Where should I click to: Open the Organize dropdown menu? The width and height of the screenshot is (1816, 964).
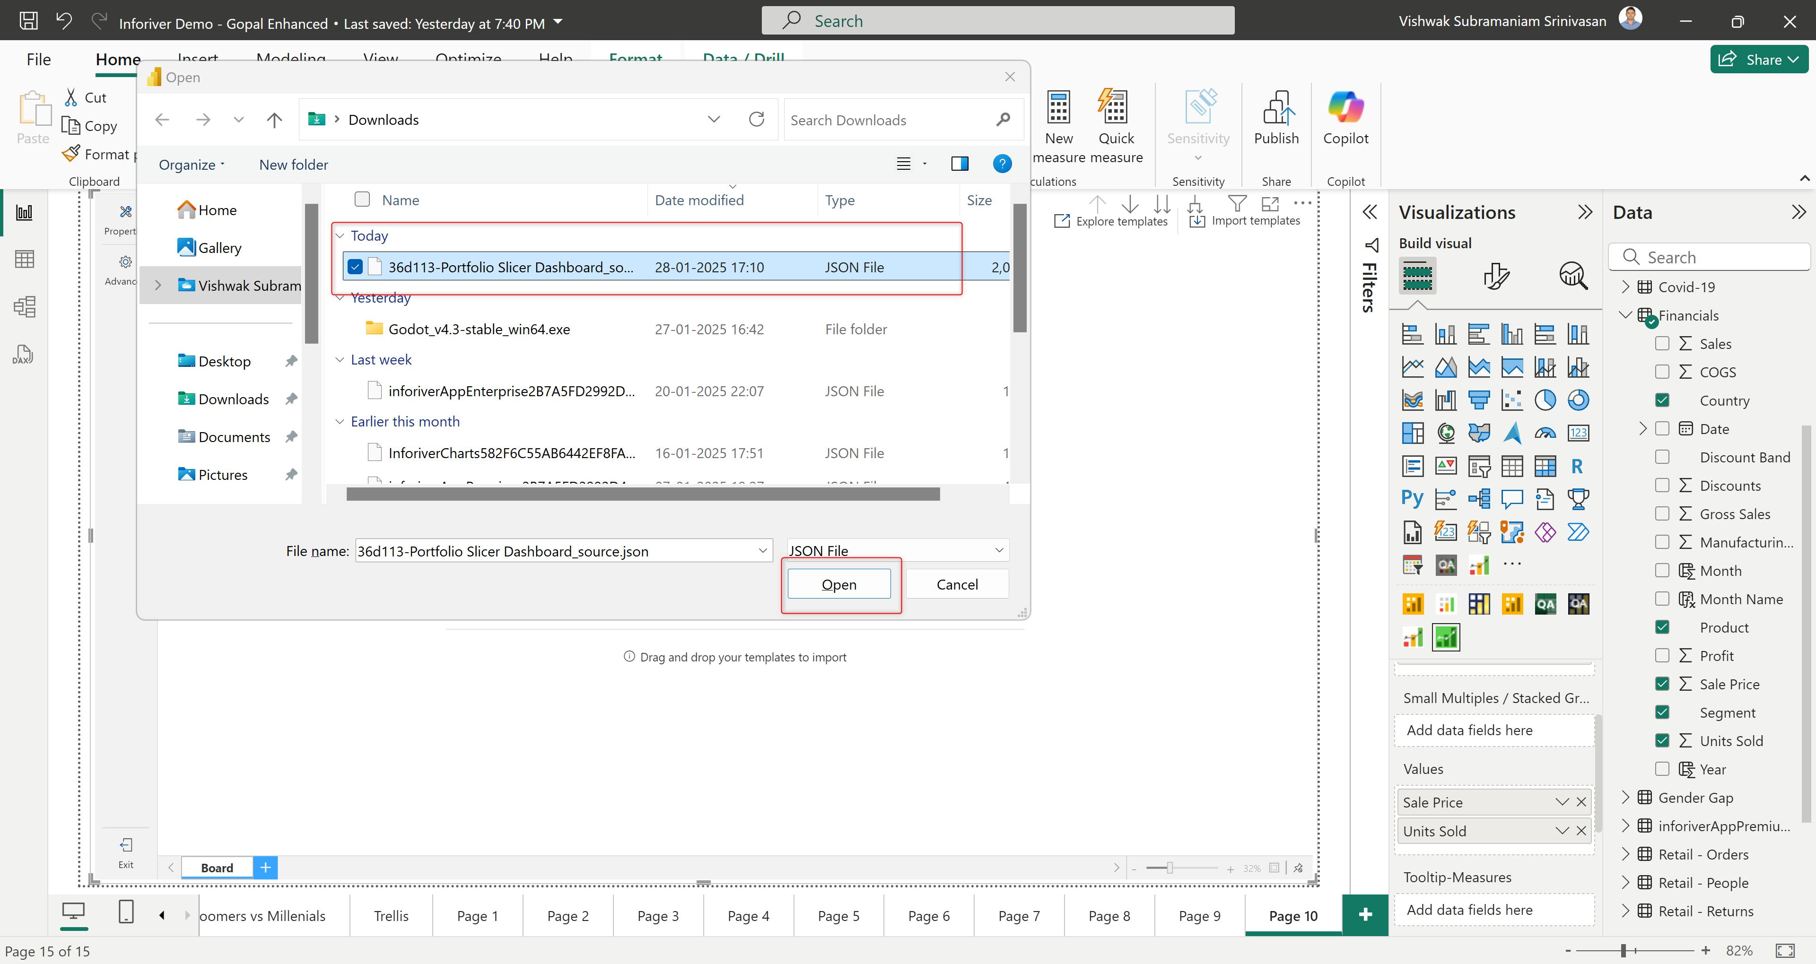coord(192,164)
